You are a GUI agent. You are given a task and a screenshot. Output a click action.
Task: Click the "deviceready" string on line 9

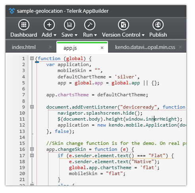[139, 107]
